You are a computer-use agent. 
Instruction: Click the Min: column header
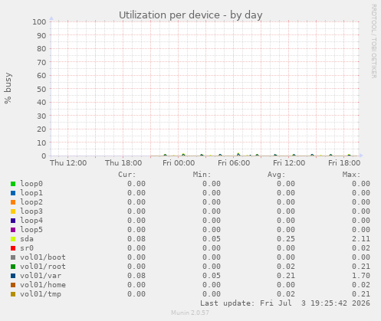pyautogui.click(x=202, y=175)
